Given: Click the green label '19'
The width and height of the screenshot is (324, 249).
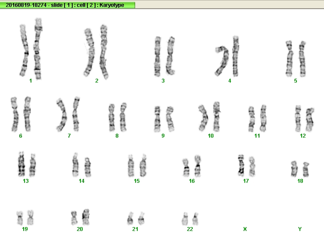Looking at the screenshot, I should tap(25, 229).
